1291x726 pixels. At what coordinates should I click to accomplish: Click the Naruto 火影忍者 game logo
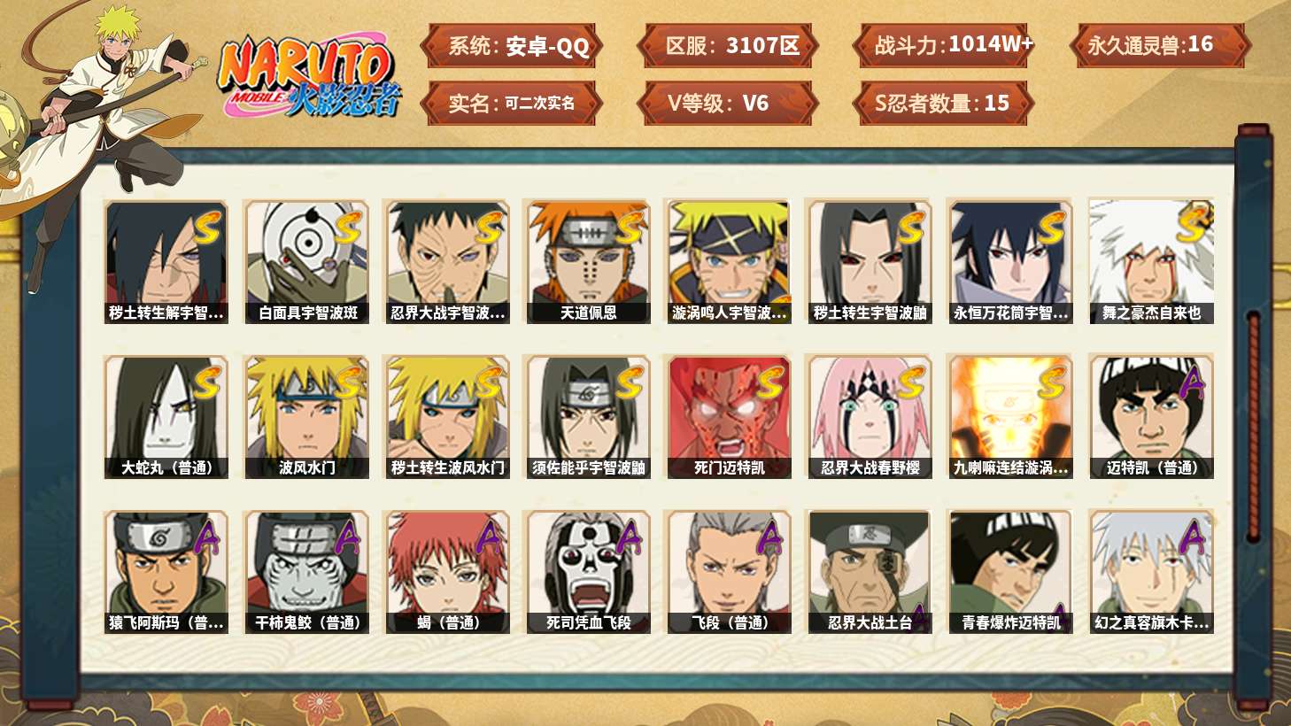(307, 76)
